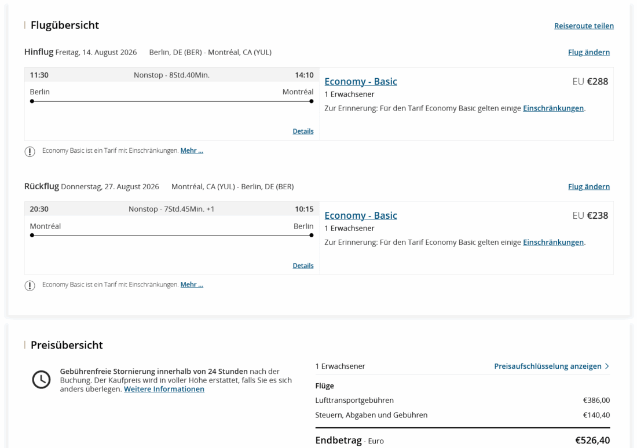Click Flug ändern for the Rückflug
637x448 pixels.
[588, 186]
